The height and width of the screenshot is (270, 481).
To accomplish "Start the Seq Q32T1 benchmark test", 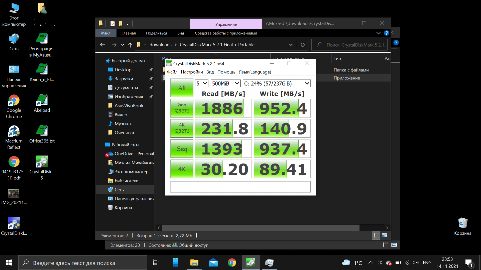I will (x=182, y=108).
